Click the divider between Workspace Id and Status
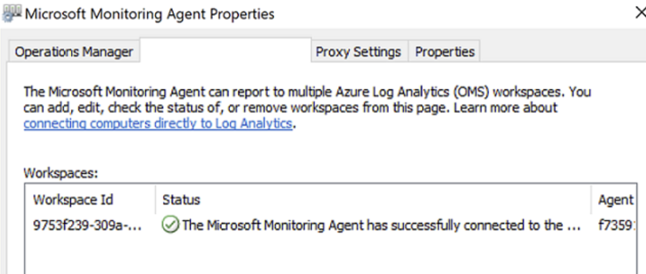Image resolution: width=646 pixels, height=274 pixels. click(x=156, y=200)
